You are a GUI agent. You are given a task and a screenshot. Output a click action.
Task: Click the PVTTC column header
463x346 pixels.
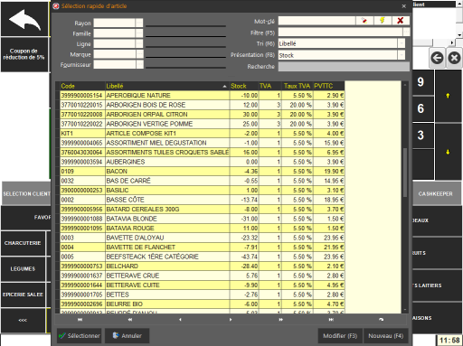[328, 86]
